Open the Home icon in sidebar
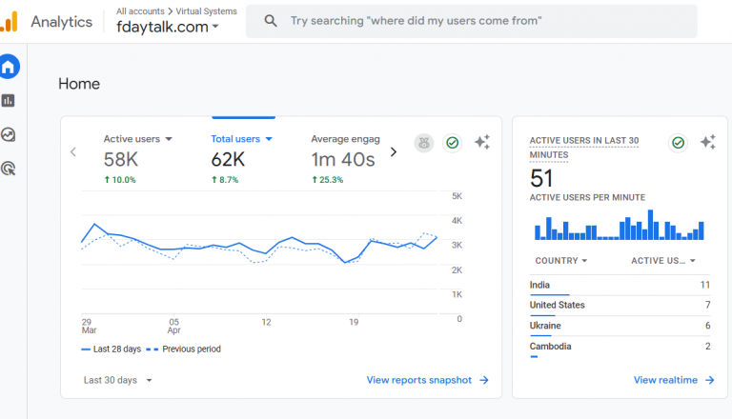 tap(9, 67)
